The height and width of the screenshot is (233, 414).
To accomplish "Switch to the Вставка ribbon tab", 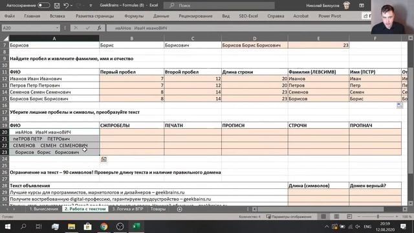I will (x=58, y=16).
